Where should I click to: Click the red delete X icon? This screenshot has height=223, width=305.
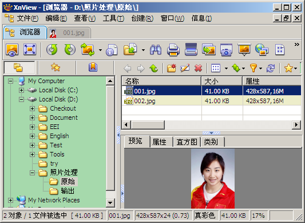point(198,68)
